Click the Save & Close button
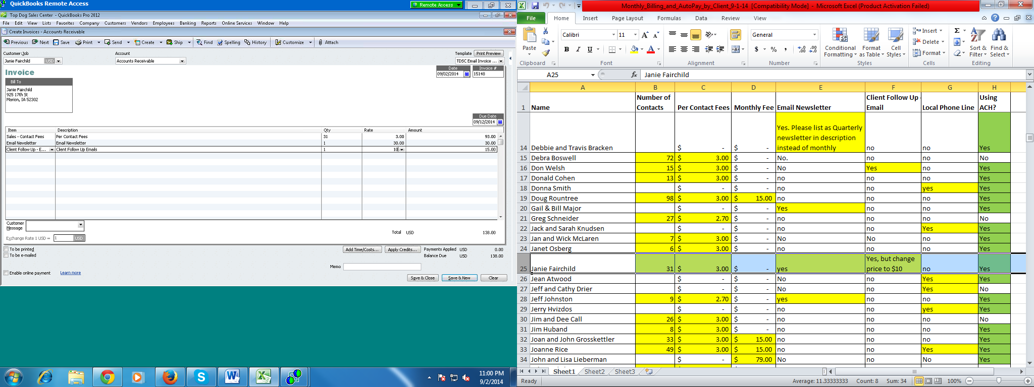This screenshot has width=1034, height=387. tap(422, 278)
